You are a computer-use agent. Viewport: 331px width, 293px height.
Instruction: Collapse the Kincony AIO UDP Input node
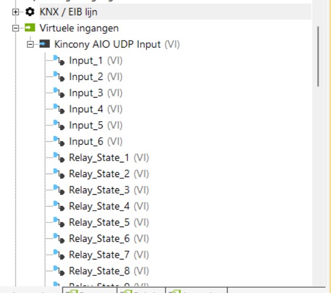click(30, 44)
